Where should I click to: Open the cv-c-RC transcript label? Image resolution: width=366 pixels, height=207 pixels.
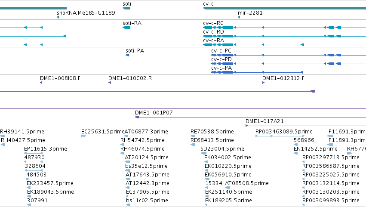[213, 23]
